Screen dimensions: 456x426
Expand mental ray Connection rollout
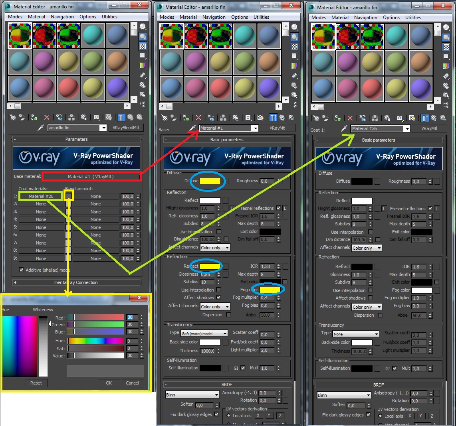pos(76,282)
